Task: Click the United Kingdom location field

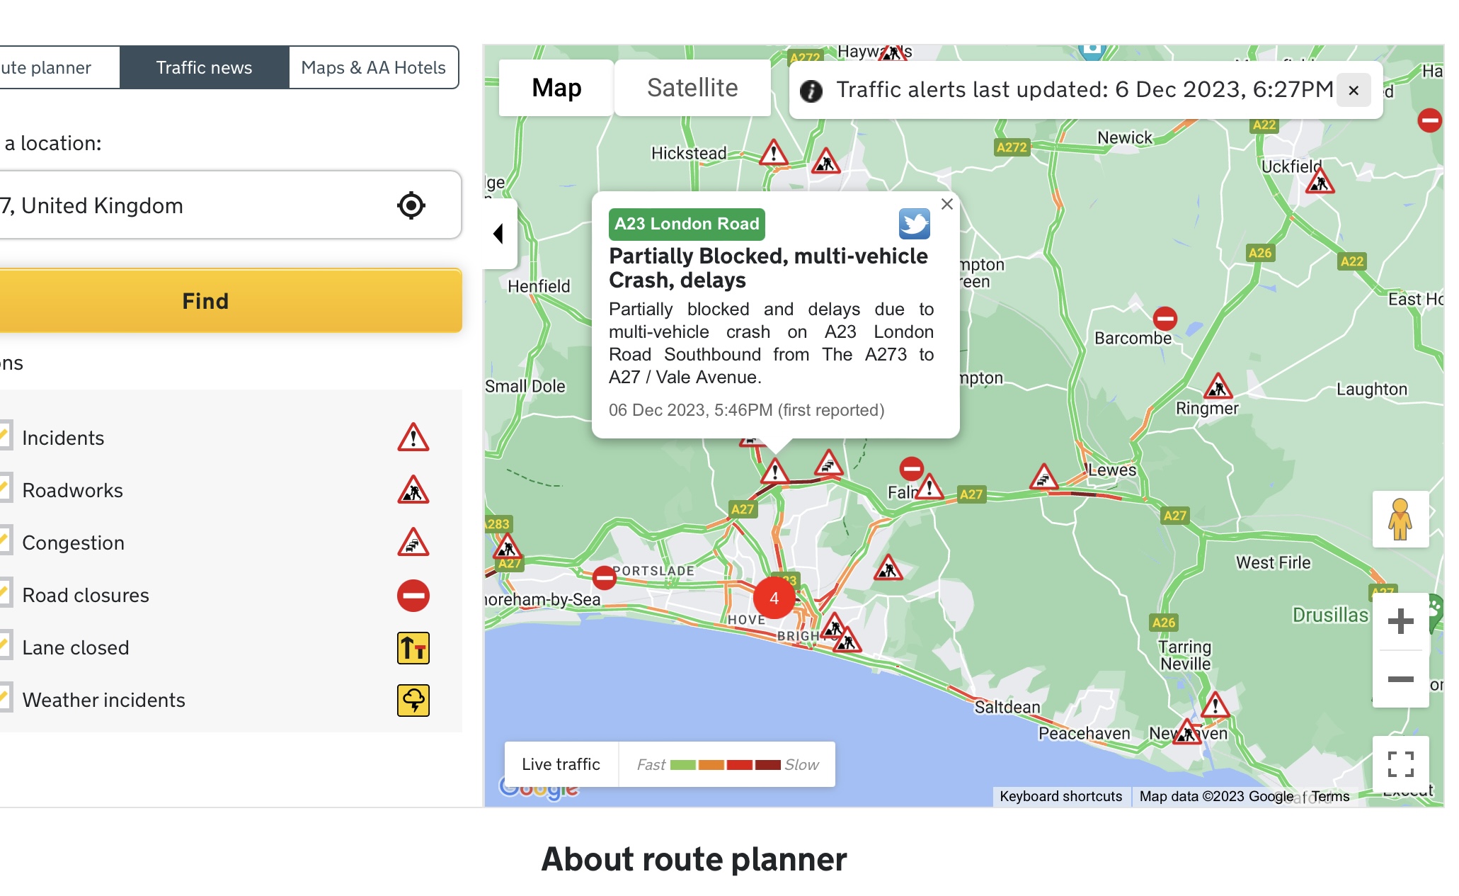Action: point(231,205)
